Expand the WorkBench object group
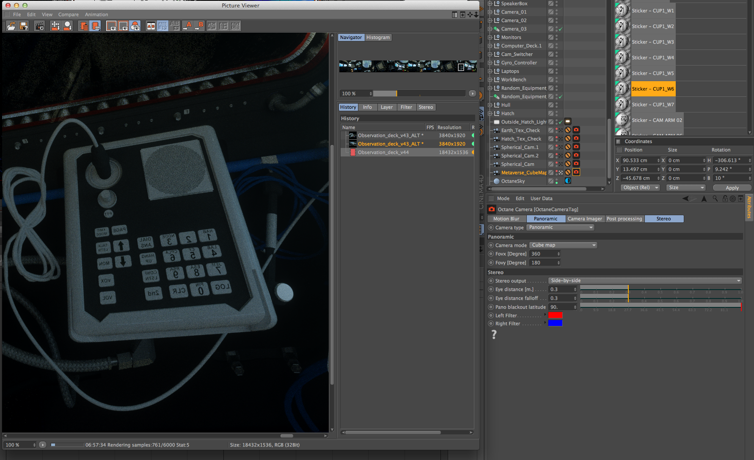 click(x=490, y=79)
